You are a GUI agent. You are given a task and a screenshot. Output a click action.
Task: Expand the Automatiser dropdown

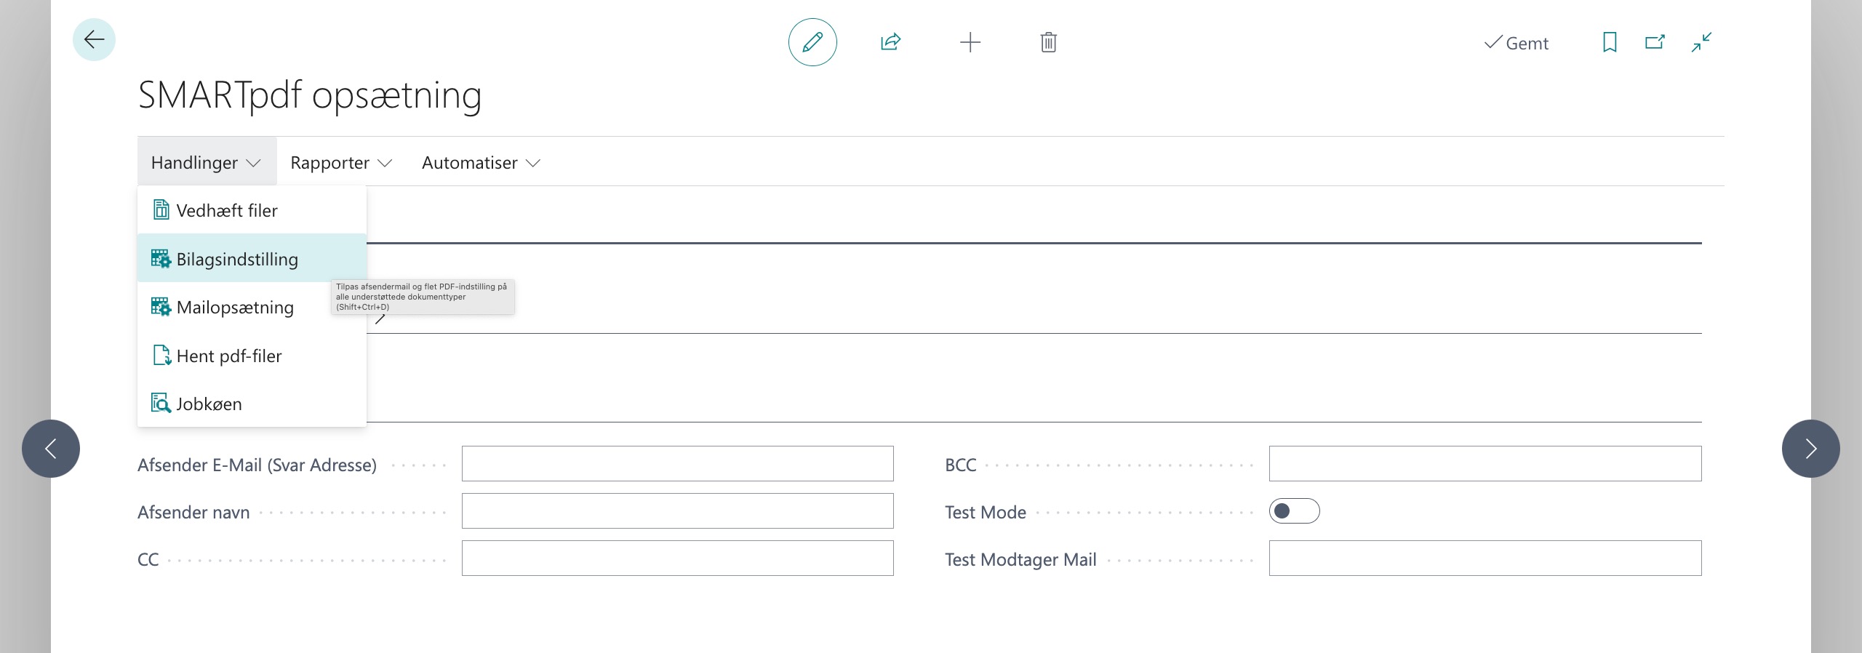click(481, 162)
